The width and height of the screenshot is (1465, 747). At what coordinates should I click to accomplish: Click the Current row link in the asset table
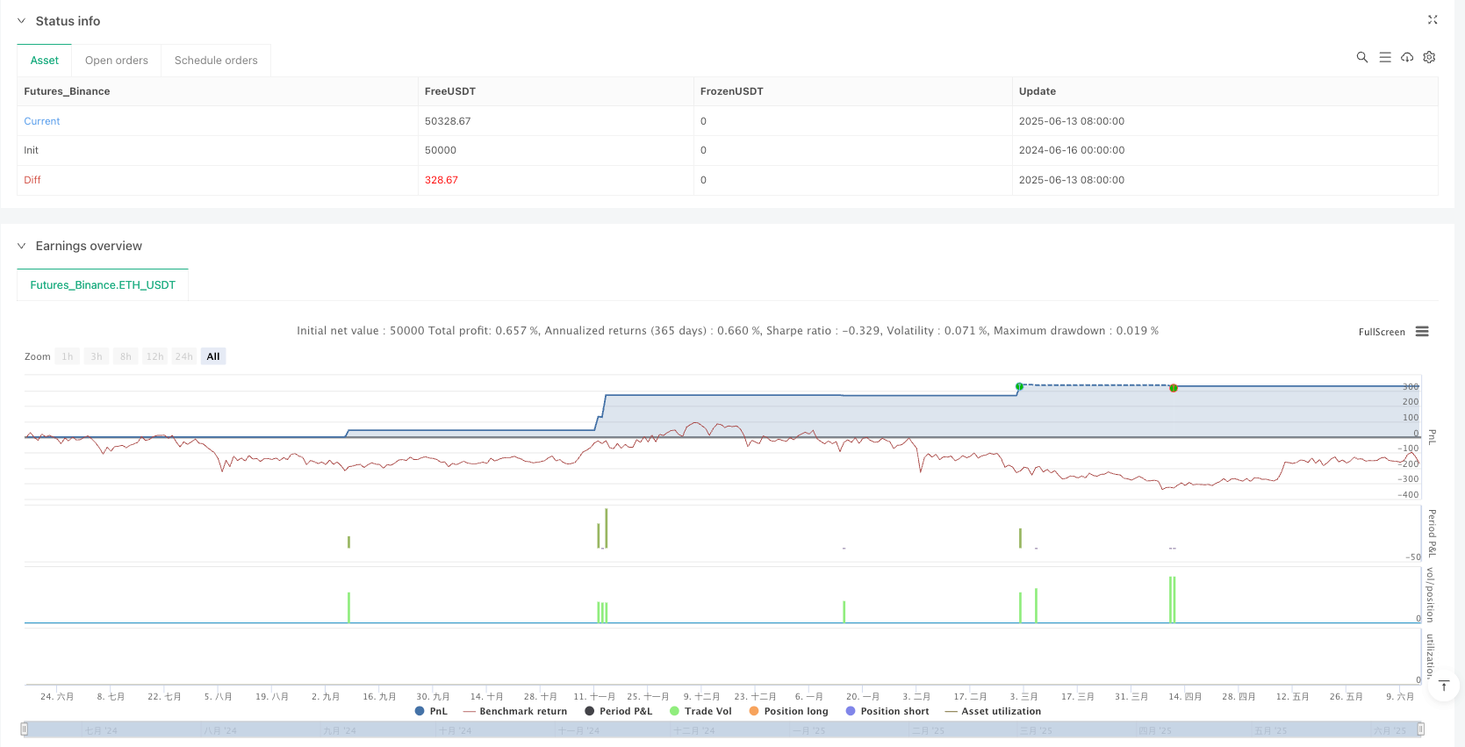tap(42, 121)
